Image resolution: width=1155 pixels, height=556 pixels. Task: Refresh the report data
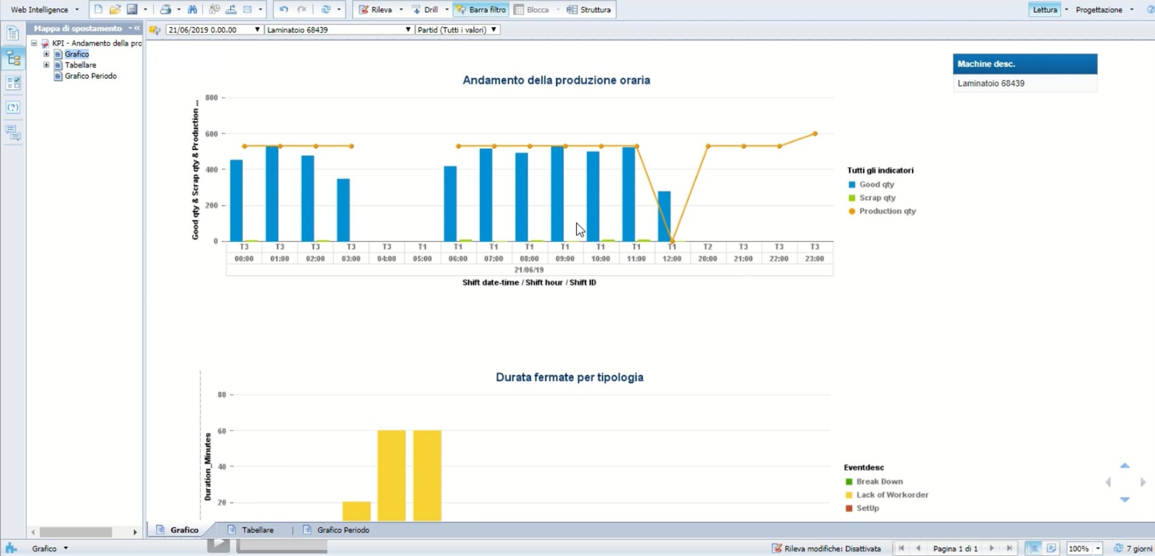326,9
